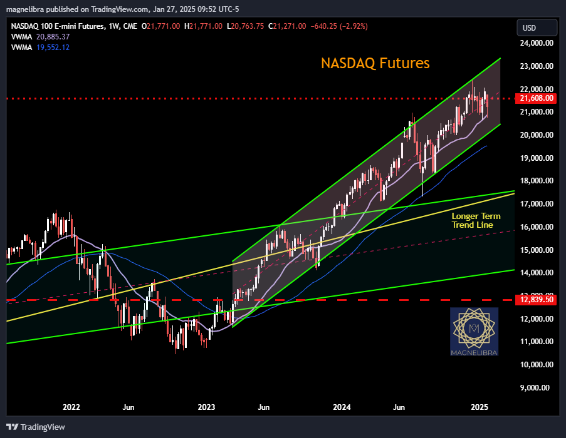Click the 2024 time axis label
This screenshot has height=438, width=566.
point(342,407)
